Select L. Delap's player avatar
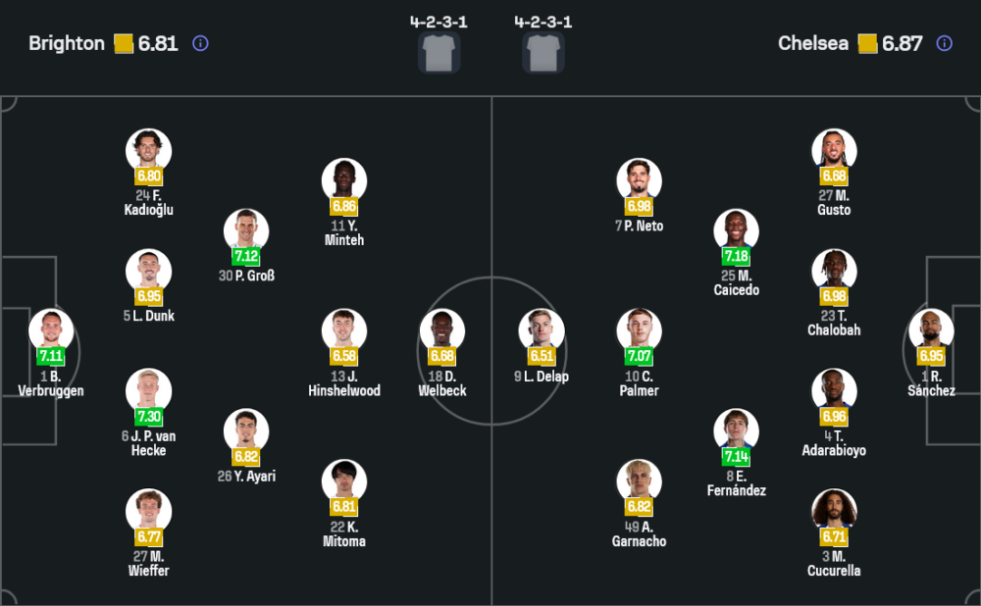 coord(542,330)
